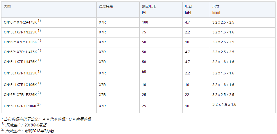Image resolution: width=277 pixels, height=134 pixels.
Task: Click the 尺寸 column header
Action: (x=216, y=6)
